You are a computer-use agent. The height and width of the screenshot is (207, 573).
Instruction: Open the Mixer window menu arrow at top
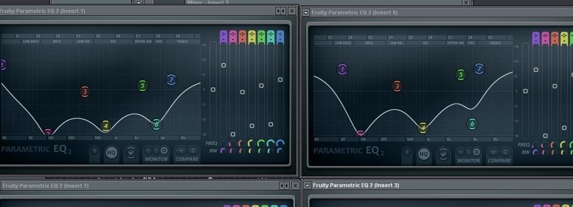click(138, 2)
